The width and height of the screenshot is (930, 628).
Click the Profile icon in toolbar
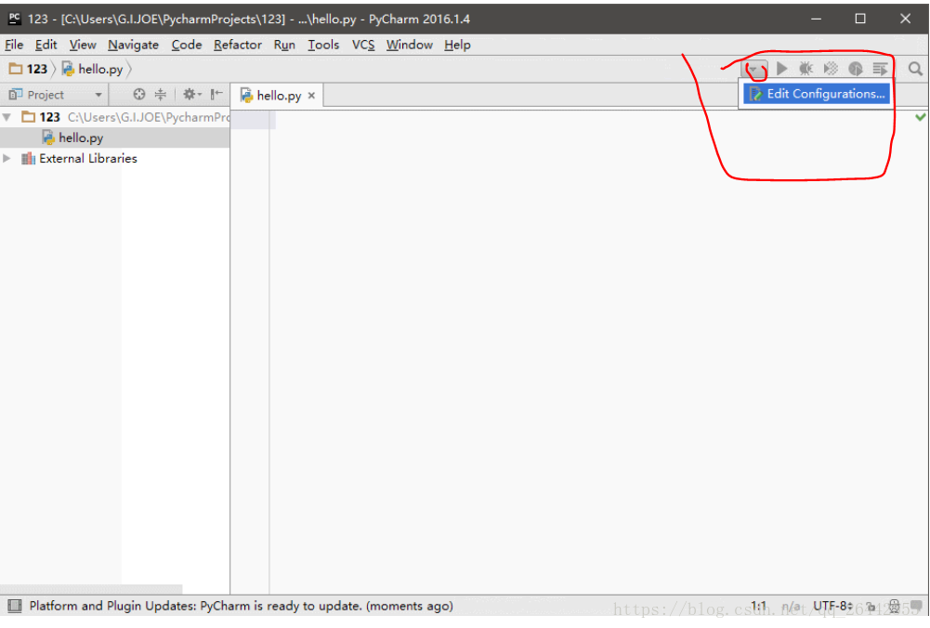[856, 69]
